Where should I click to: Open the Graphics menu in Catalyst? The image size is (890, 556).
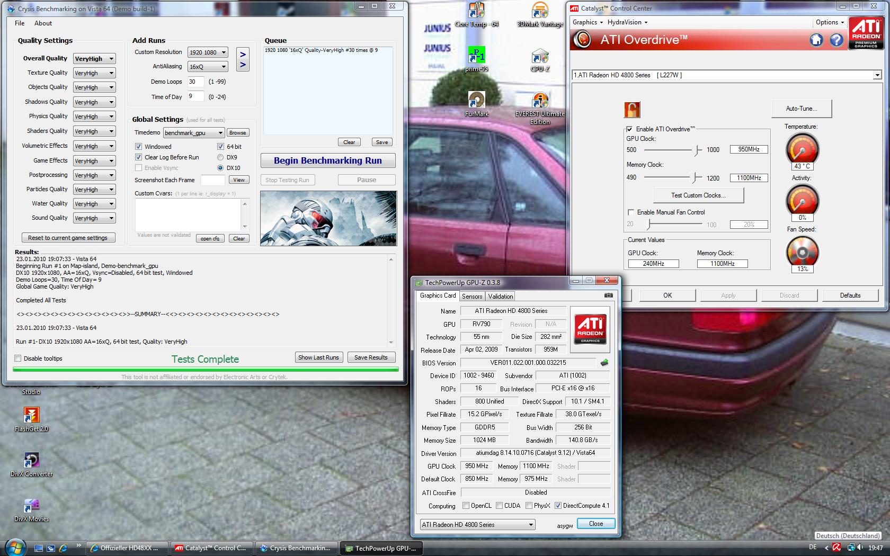pyautogui.click(x=587, y=22)
